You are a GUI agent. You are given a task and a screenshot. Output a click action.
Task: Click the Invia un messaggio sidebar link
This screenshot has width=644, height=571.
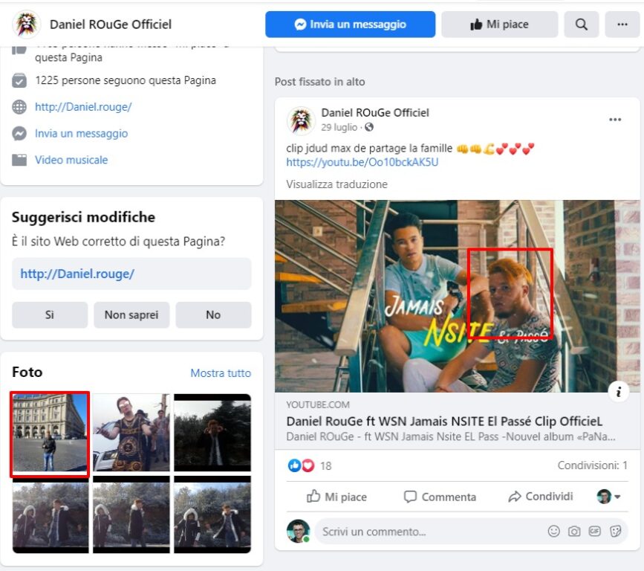click(81, 133)
